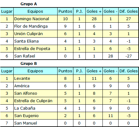Select the Dif. Goles header in Grupo B

click(x=128, y=71)
